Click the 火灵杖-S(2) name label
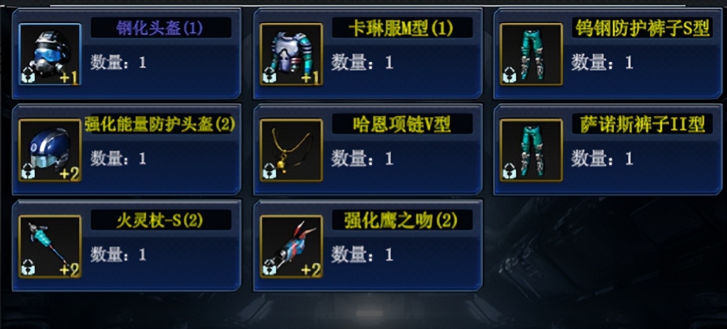 click(159, 221)
